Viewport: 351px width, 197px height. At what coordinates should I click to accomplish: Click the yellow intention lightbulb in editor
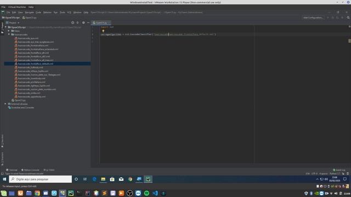[x=103, y=31]
